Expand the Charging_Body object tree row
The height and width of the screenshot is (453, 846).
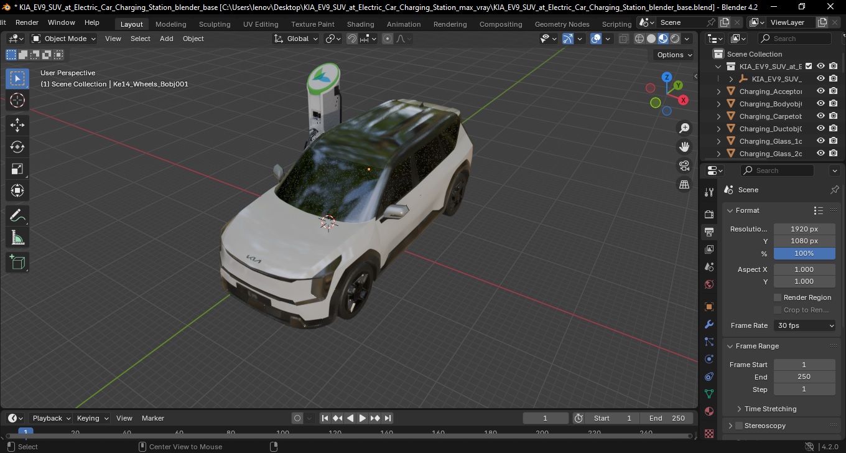point(719,104)
